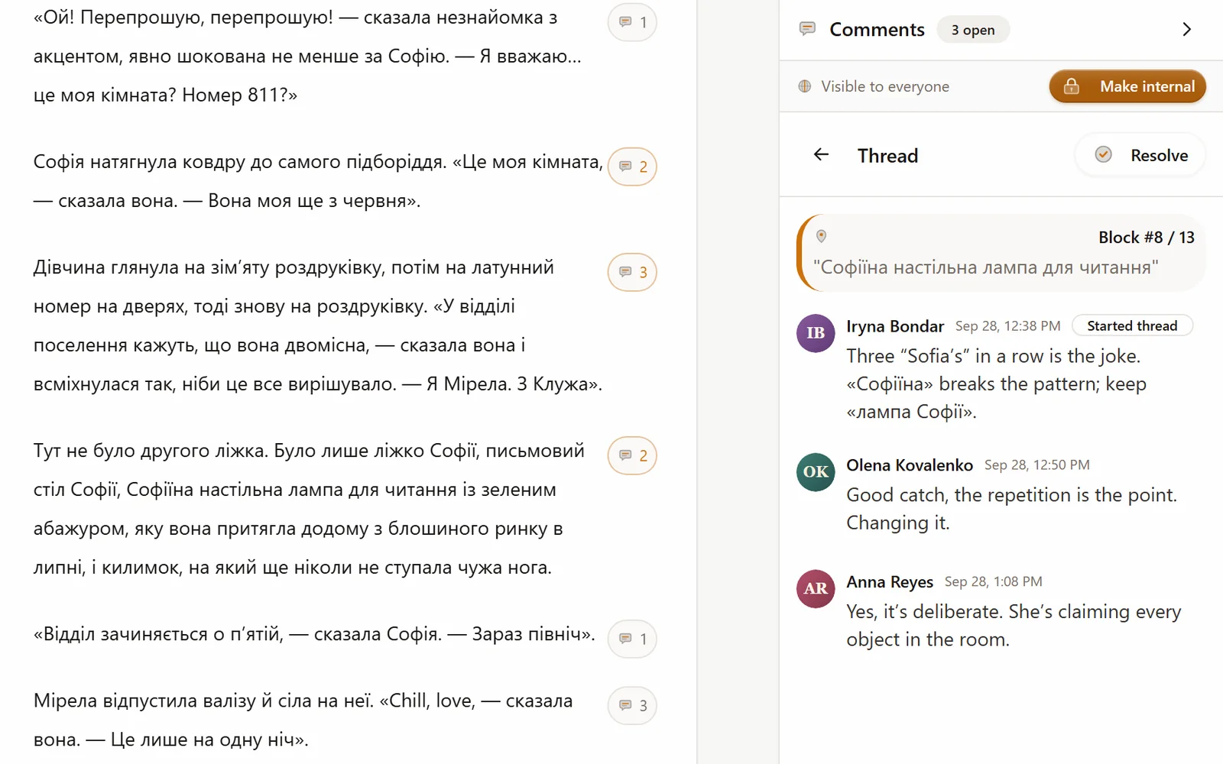Click Olena Kovalenko's OK avatar
Image resolution: width=1223 pixels, height=764 pixels.
[x=816, y=472]
